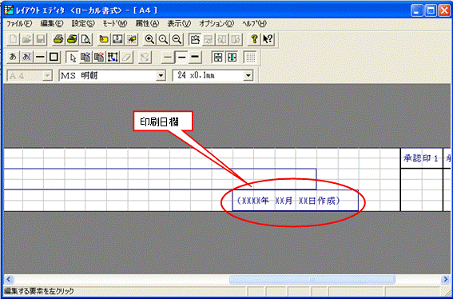Screen dimensions: 453x299
Task: Click the pressed layout mode icon after zoom-out
Action: tap(195, 39)
